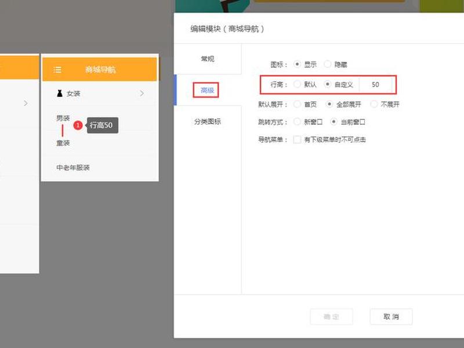Click 中老年服装 item in navigation preview
Screen dimensions: 464x348
point(73,168)
